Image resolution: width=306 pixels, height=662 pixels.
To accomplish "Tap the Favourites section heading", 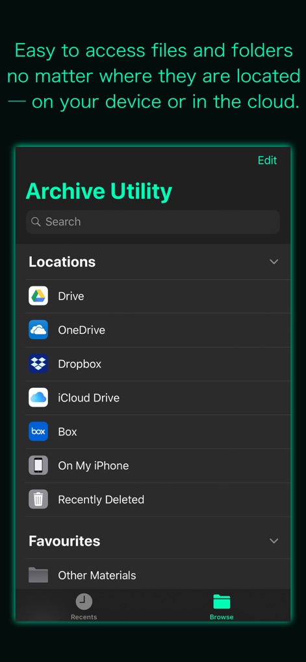I will (x=64, y=541).
